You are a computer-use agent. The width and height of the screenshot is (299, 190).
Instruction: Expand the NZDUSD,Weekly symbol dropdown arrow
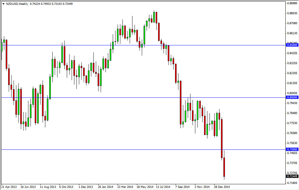3,4
